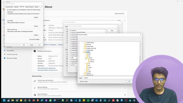Click Make New Folder button
This screenshot has height=103, width=183.
coord(84,81)
